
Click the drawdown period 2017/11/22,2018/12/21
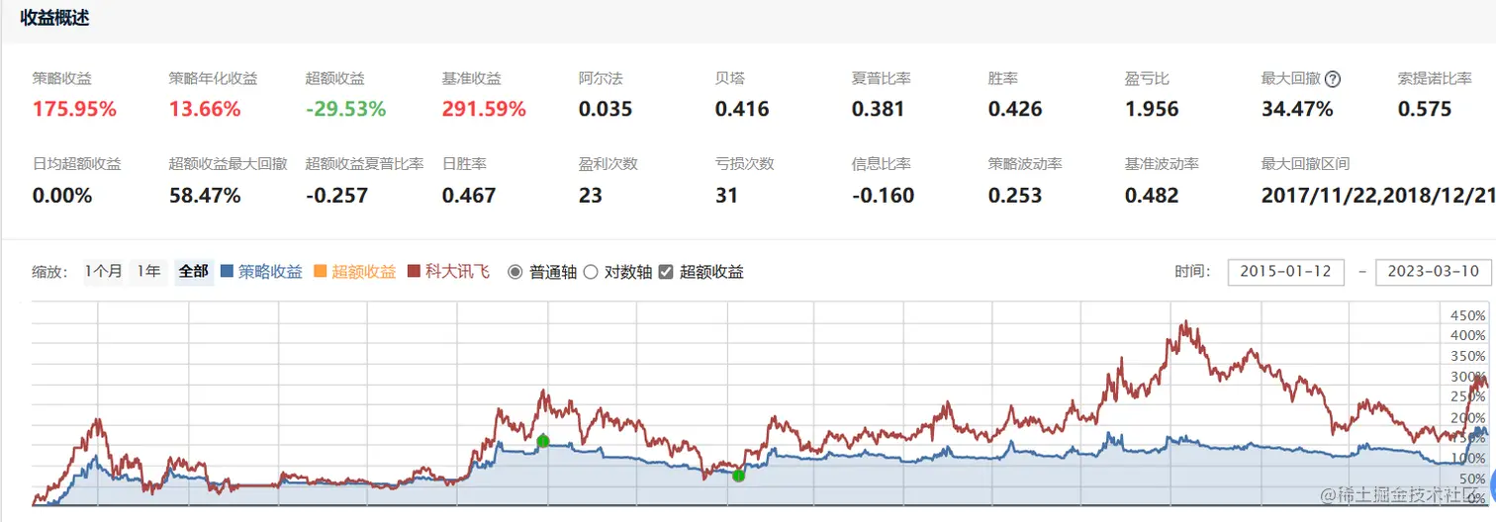point(1378,195)
